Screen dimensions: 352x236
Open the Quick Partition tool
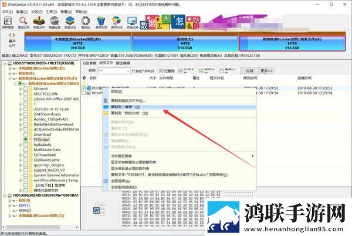pos(55,22)
